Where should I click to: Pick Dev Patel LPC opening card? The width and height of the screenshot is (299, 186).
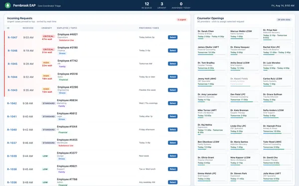coord(244,97)
